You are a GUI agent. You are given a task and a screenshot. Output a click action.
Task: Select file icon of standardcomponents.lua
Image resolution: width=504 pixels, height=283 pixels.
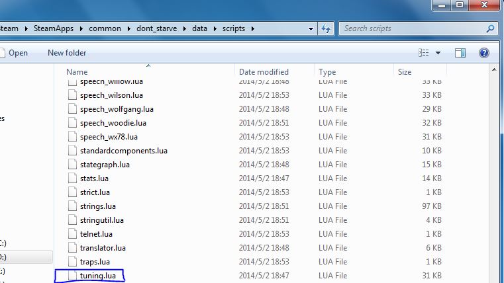click(x=72, y=151)
